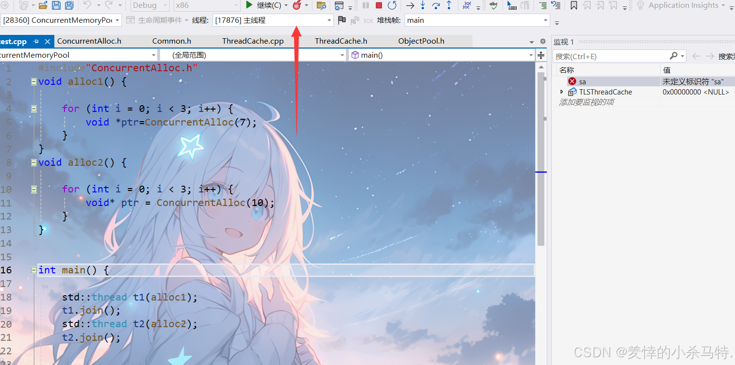Save all open files

(x=69, y=5)
